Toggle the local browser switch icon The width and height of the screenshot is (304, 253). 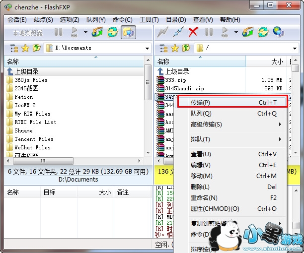point(128,32)
